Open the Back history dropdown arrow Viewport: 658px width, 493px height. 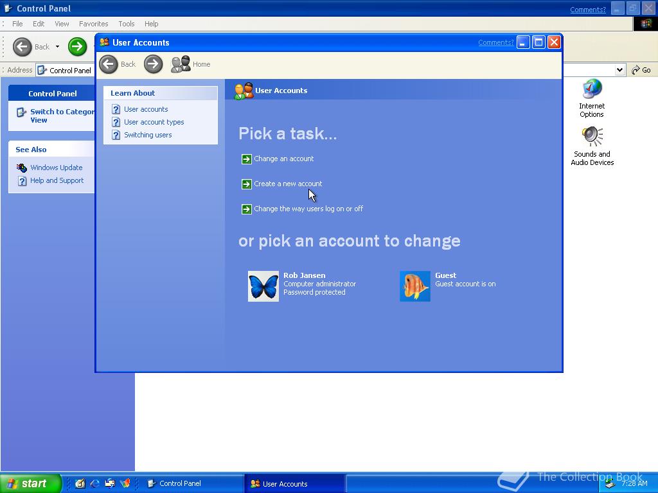point(57,47)
